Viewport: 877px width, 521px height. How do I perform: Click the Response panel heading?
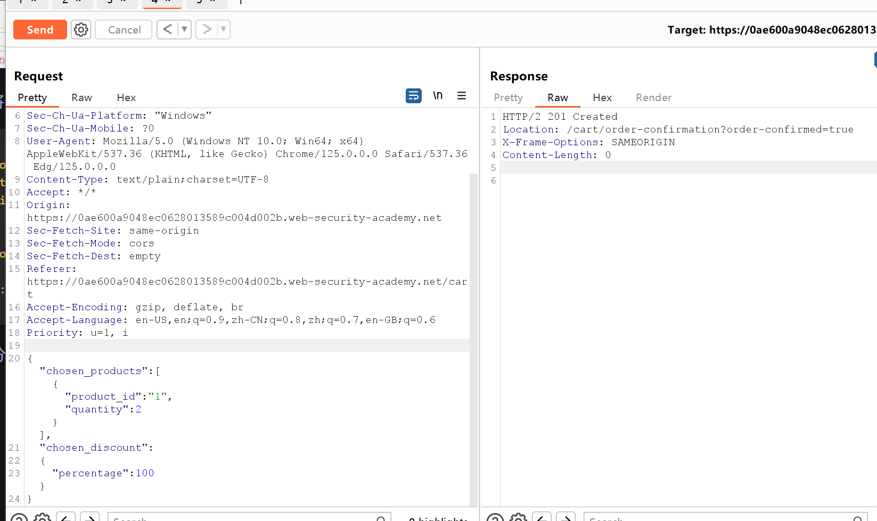click(519, 76)
